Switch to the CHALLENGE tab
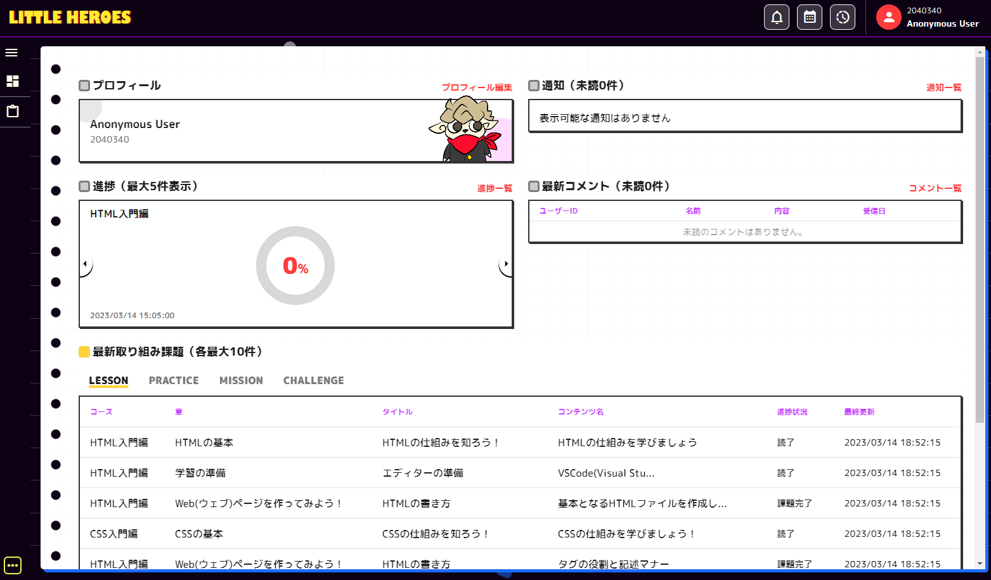991x580 pixels. point(313,380)
